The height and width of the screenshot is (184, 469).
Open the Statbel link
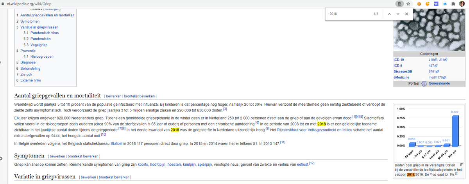[116, 143]
